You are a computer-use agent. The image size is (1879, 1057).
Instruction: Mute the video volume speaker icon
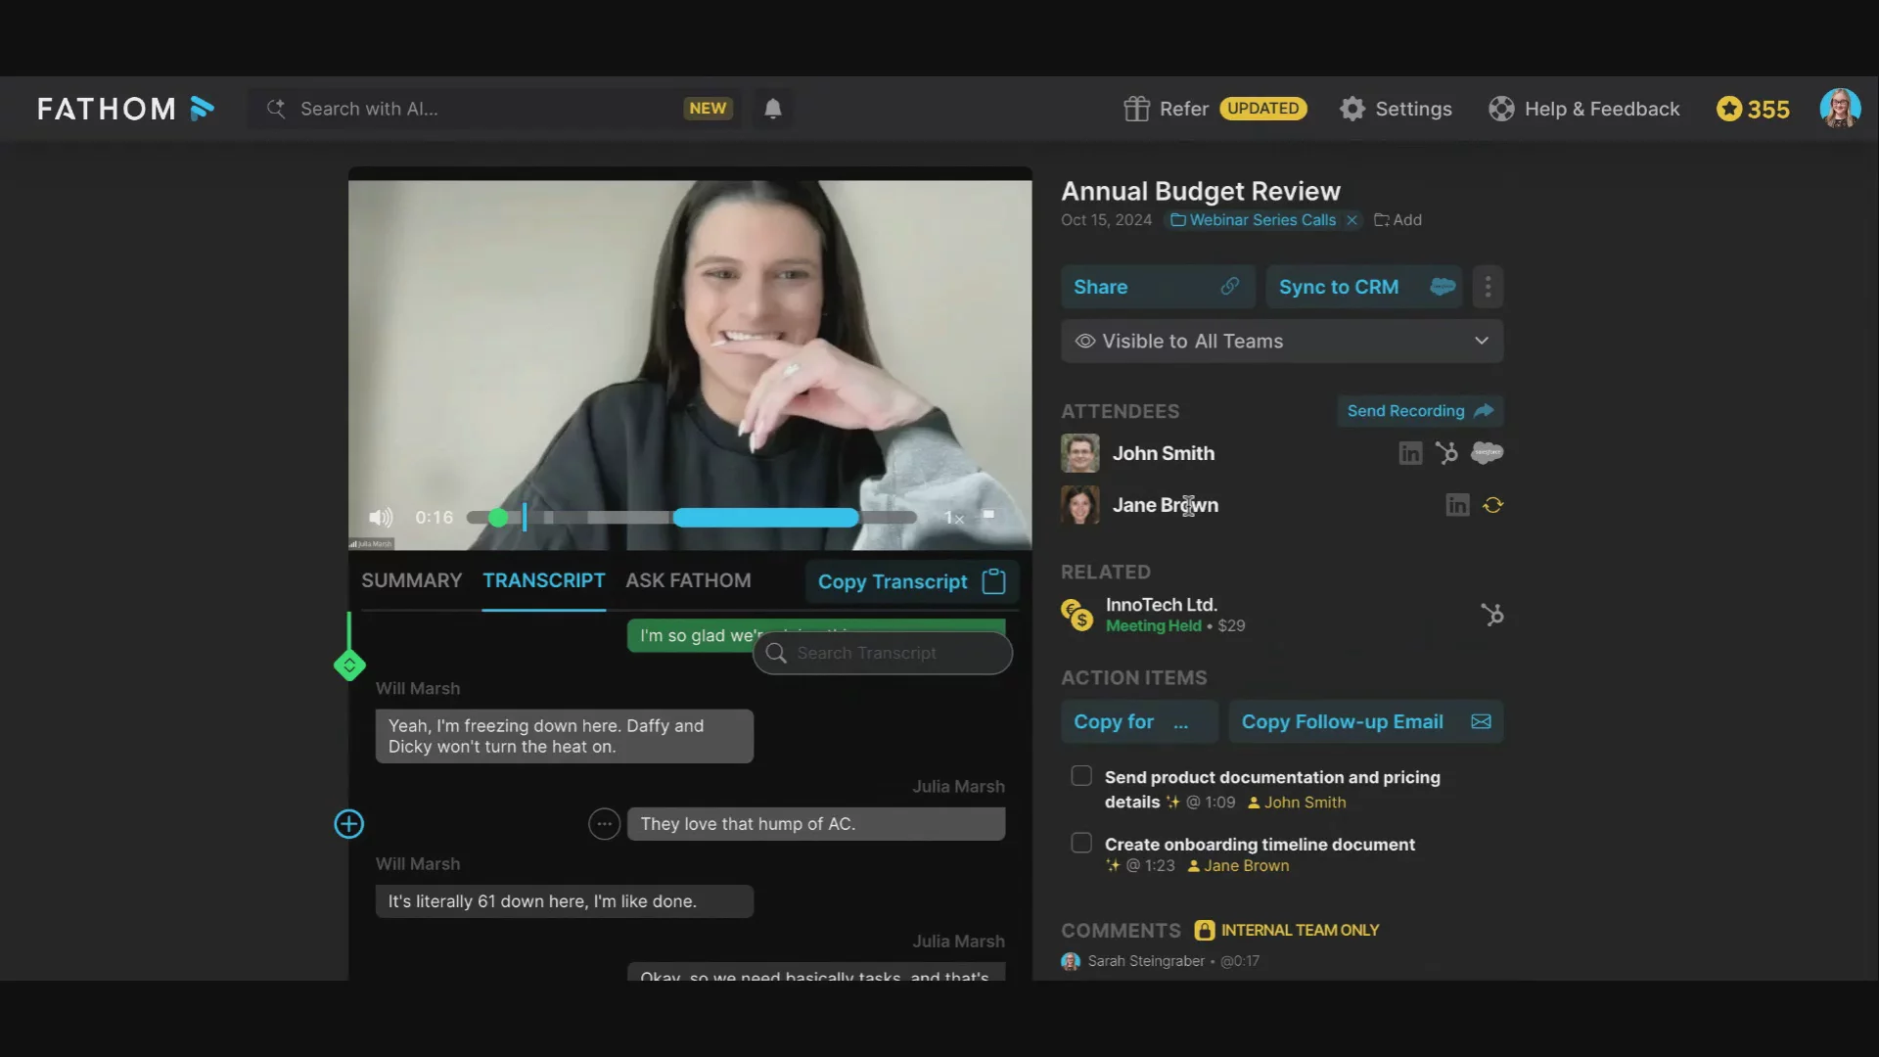(381, 518)
